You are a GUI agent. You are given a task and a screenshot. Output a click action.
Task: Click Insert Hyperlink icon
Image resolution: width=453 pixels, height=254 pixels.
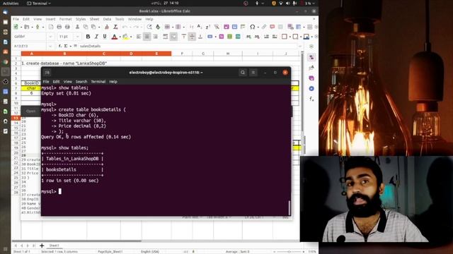pos(264,27)
